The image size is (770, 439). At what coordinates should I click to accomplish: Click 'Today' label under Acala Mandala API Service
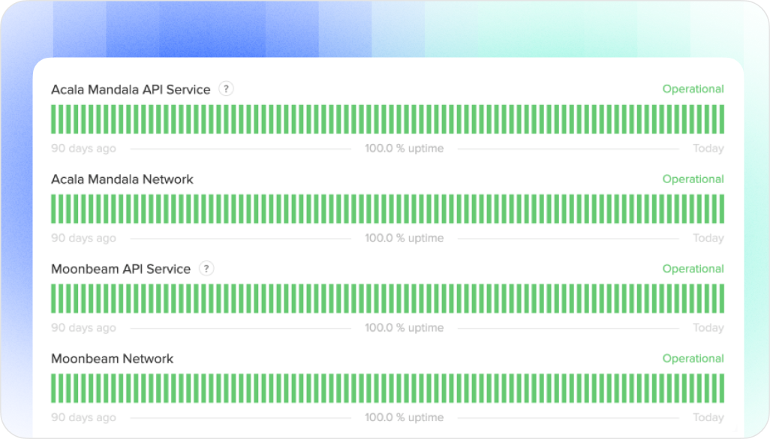tap(708, 149)
